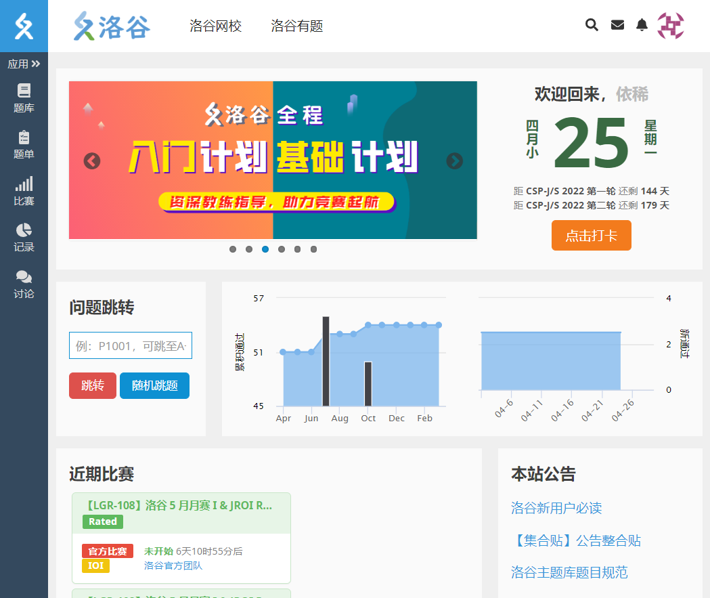The image size is (710, 598).
Task: Click the tall black bar in the 累积通过 chart
Action: pyautogui.click(x=326, y=361)
